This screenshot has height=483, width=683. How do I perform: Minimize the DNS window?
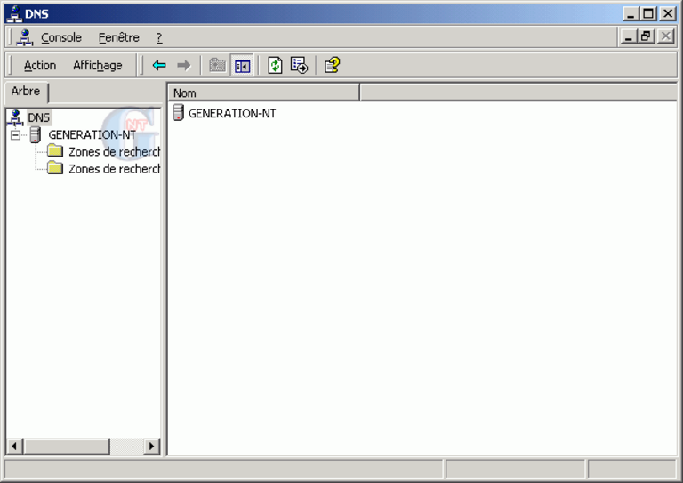point(631,14)
